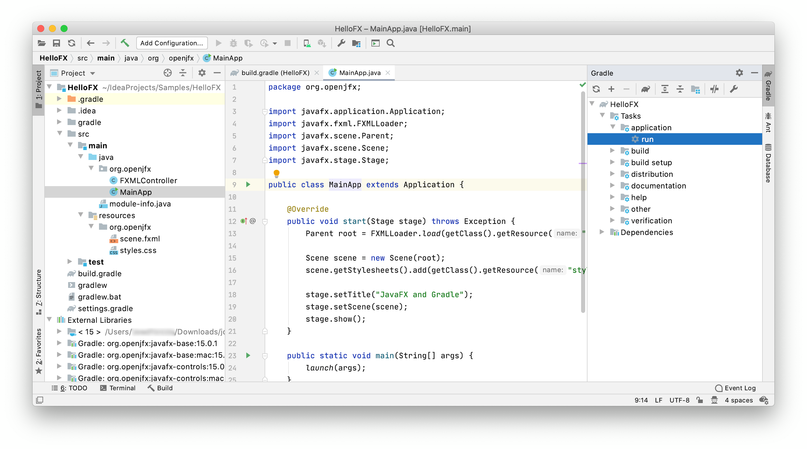Collapse the src folder in Project tree

pyautogui.click(x=59, y=133)
